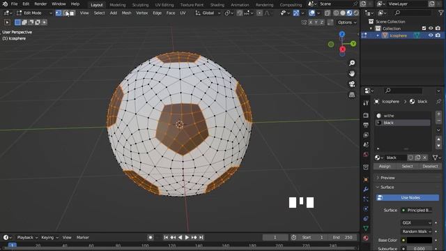This screenshot has width=446, height=251.
Task: Open Mesh menu in viewport header
Action: tap(126, 13)
